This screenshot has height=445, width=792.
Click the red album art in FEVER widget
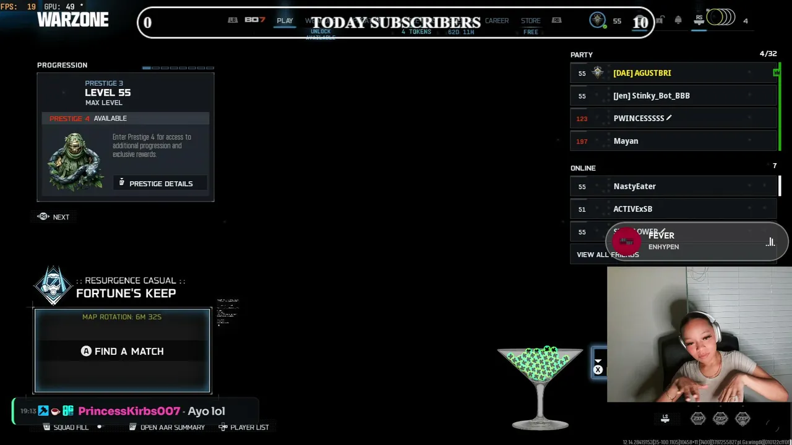coord(626,241)
